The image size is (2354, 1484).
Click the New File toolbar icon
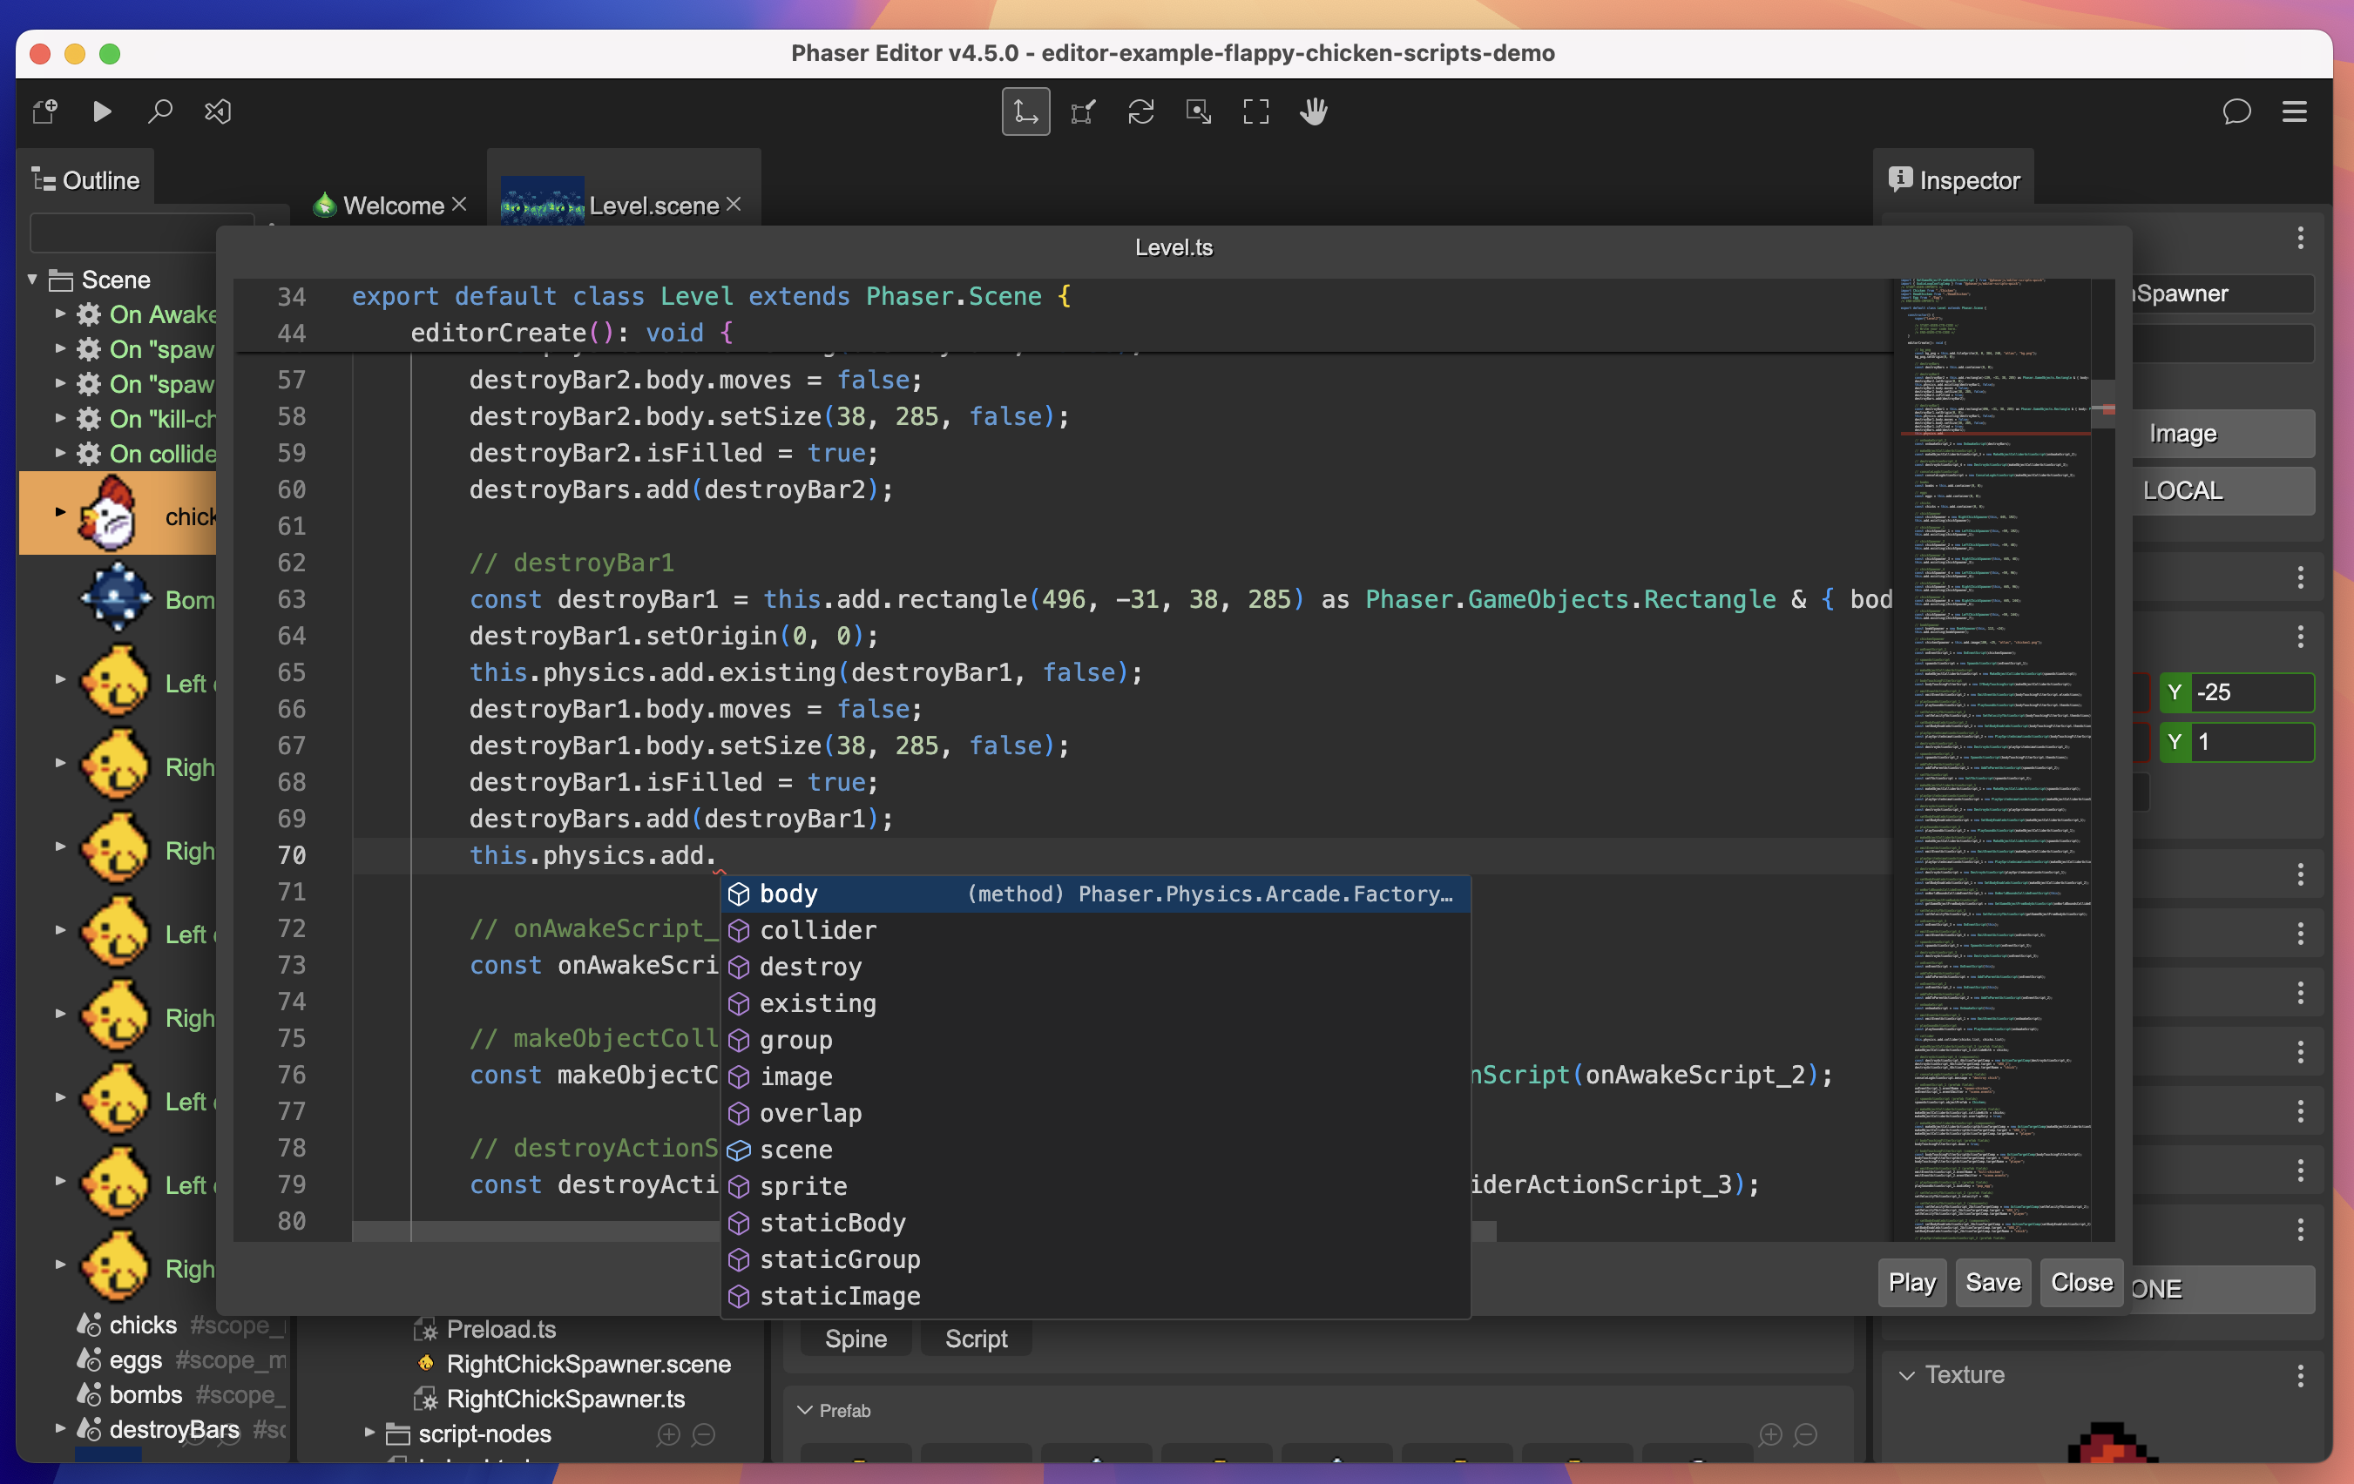click(45, 111)
